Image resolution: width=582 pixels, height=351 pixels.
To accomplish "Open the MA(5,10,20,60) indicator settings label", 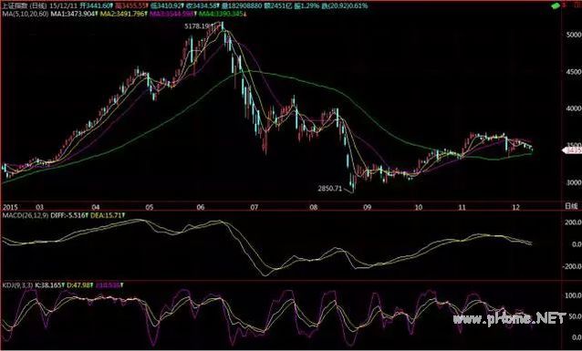I will pyautogui.click(x=25, y=14).
